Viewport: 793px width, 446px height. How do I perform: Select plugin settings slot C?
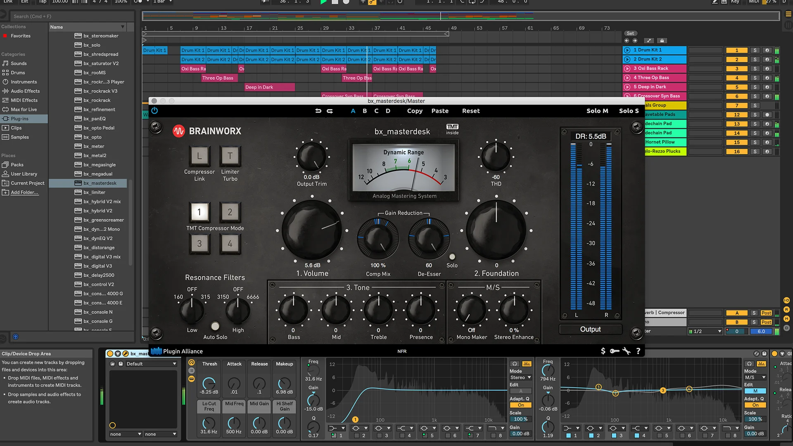(376, 111)
